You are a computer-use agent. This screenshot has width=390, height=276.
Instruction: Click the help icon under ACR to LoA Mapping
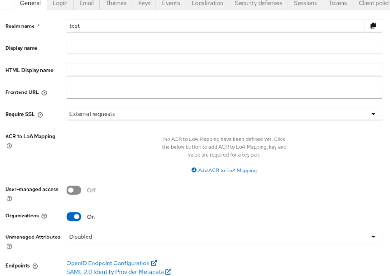[x=8, y=145]
